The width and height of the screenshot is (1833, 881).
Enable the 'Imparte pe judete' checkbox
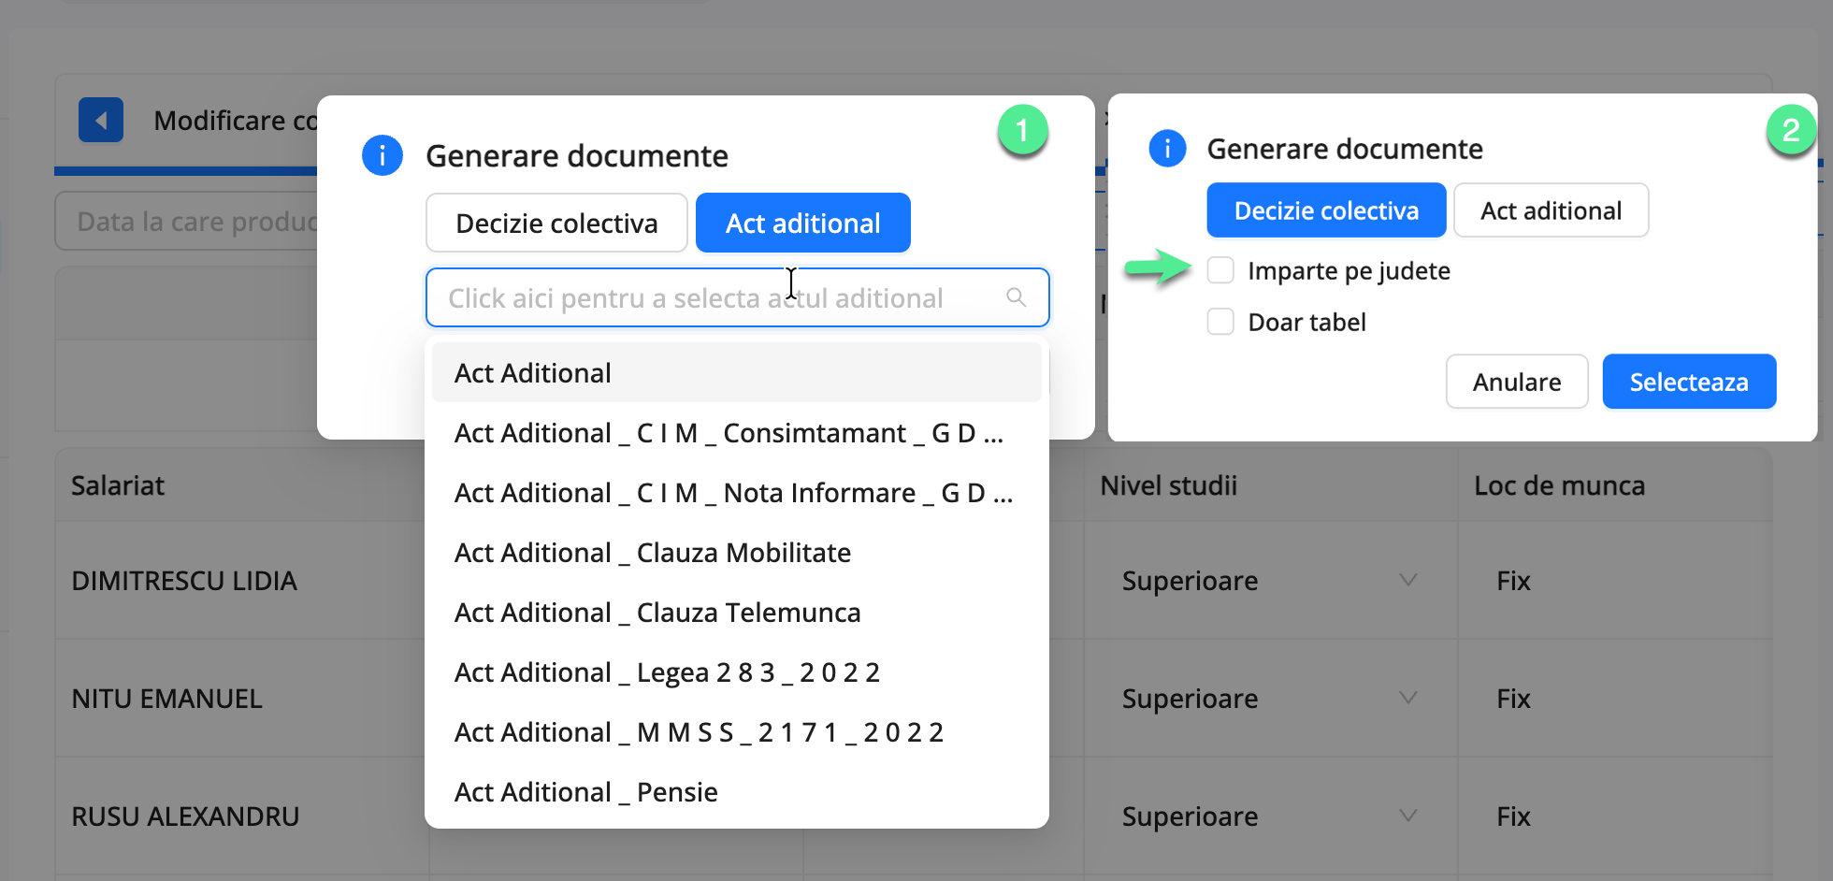coord(1220,269)
